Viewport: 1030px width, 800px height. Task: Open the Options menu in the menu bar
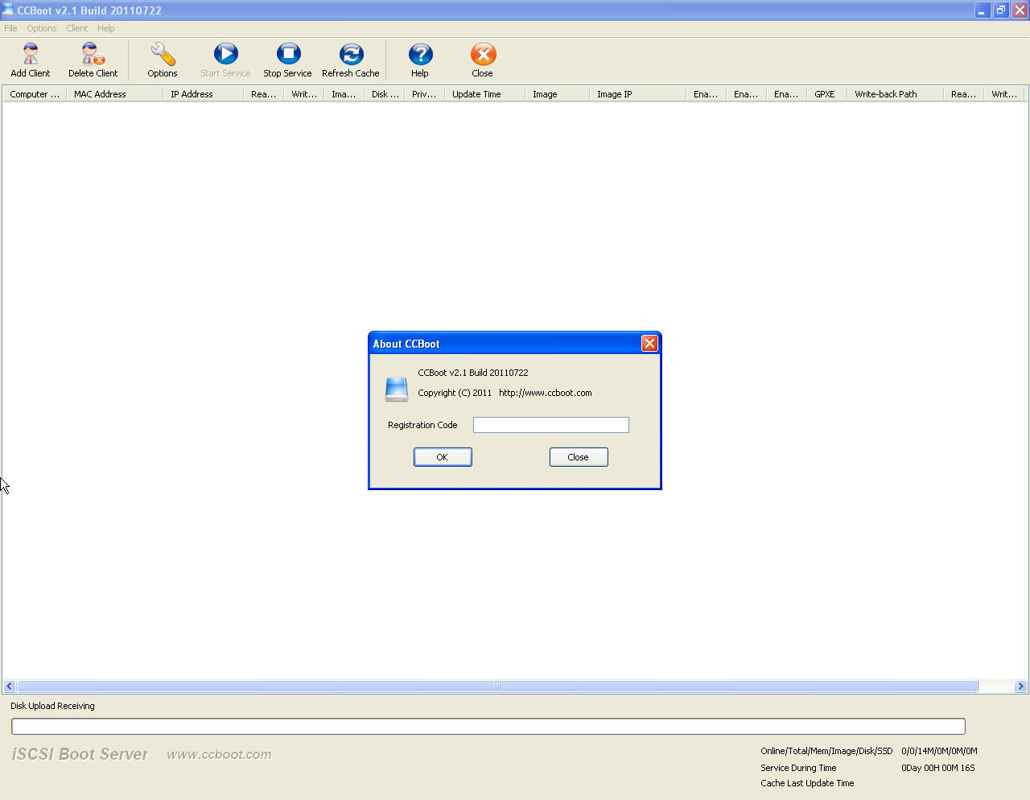tap(42, 28)
